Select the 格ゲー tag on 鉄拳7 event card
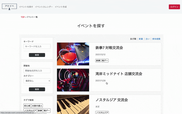This screenshot has height=114, width=182. pos(105,60)
